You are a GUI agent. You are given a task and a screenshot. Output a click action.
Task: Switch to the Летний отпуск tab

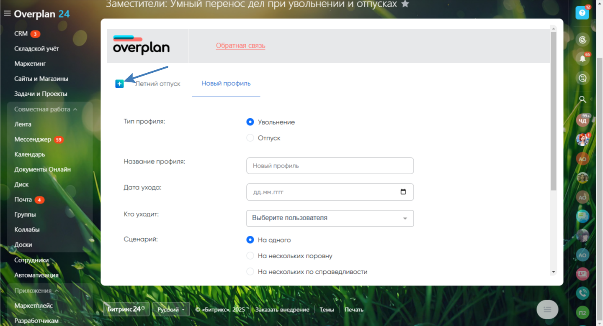158,84
